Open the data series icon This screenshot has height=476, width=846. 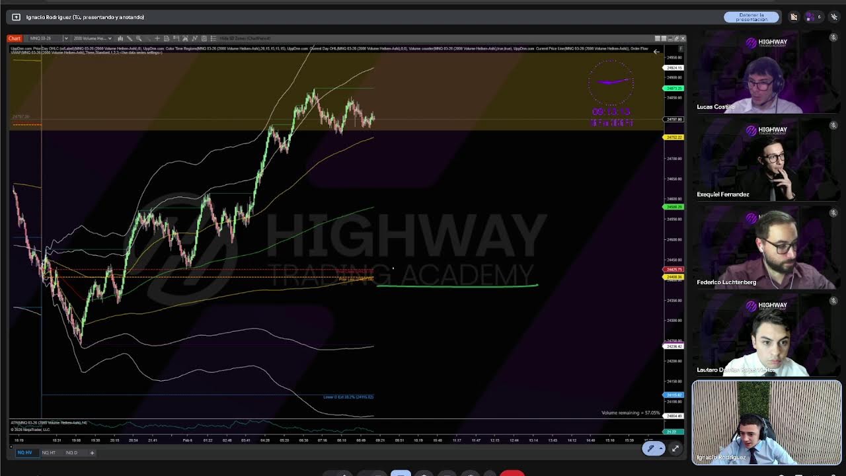tap(167, 38)
